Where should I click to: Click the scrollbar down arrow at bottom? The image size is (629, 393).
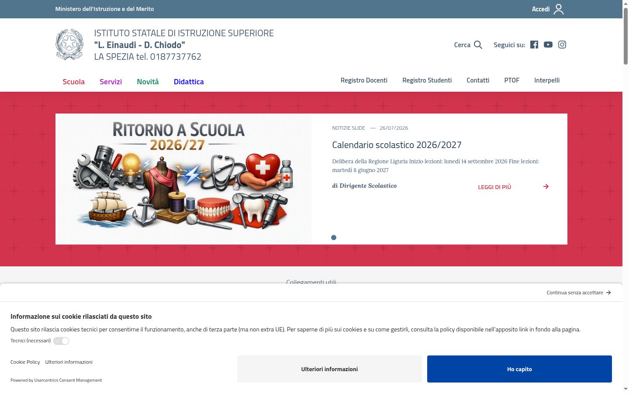pos(626,389)
